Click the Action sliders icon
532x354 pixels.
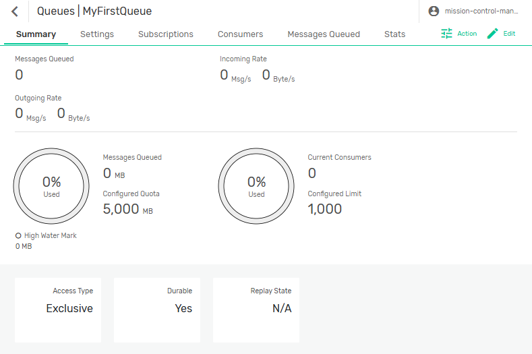click(446, 33)
